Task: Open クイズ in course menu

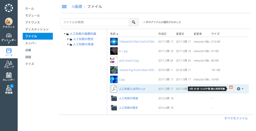Action: tap(29, 64)
